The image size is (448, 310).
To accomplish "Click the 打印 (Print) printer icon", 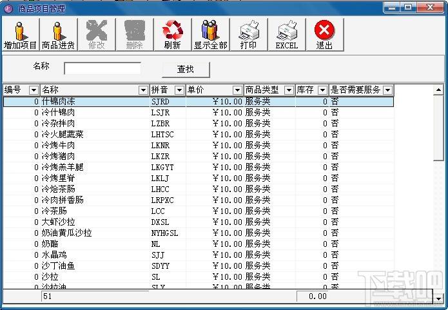I will coord(248,34).
